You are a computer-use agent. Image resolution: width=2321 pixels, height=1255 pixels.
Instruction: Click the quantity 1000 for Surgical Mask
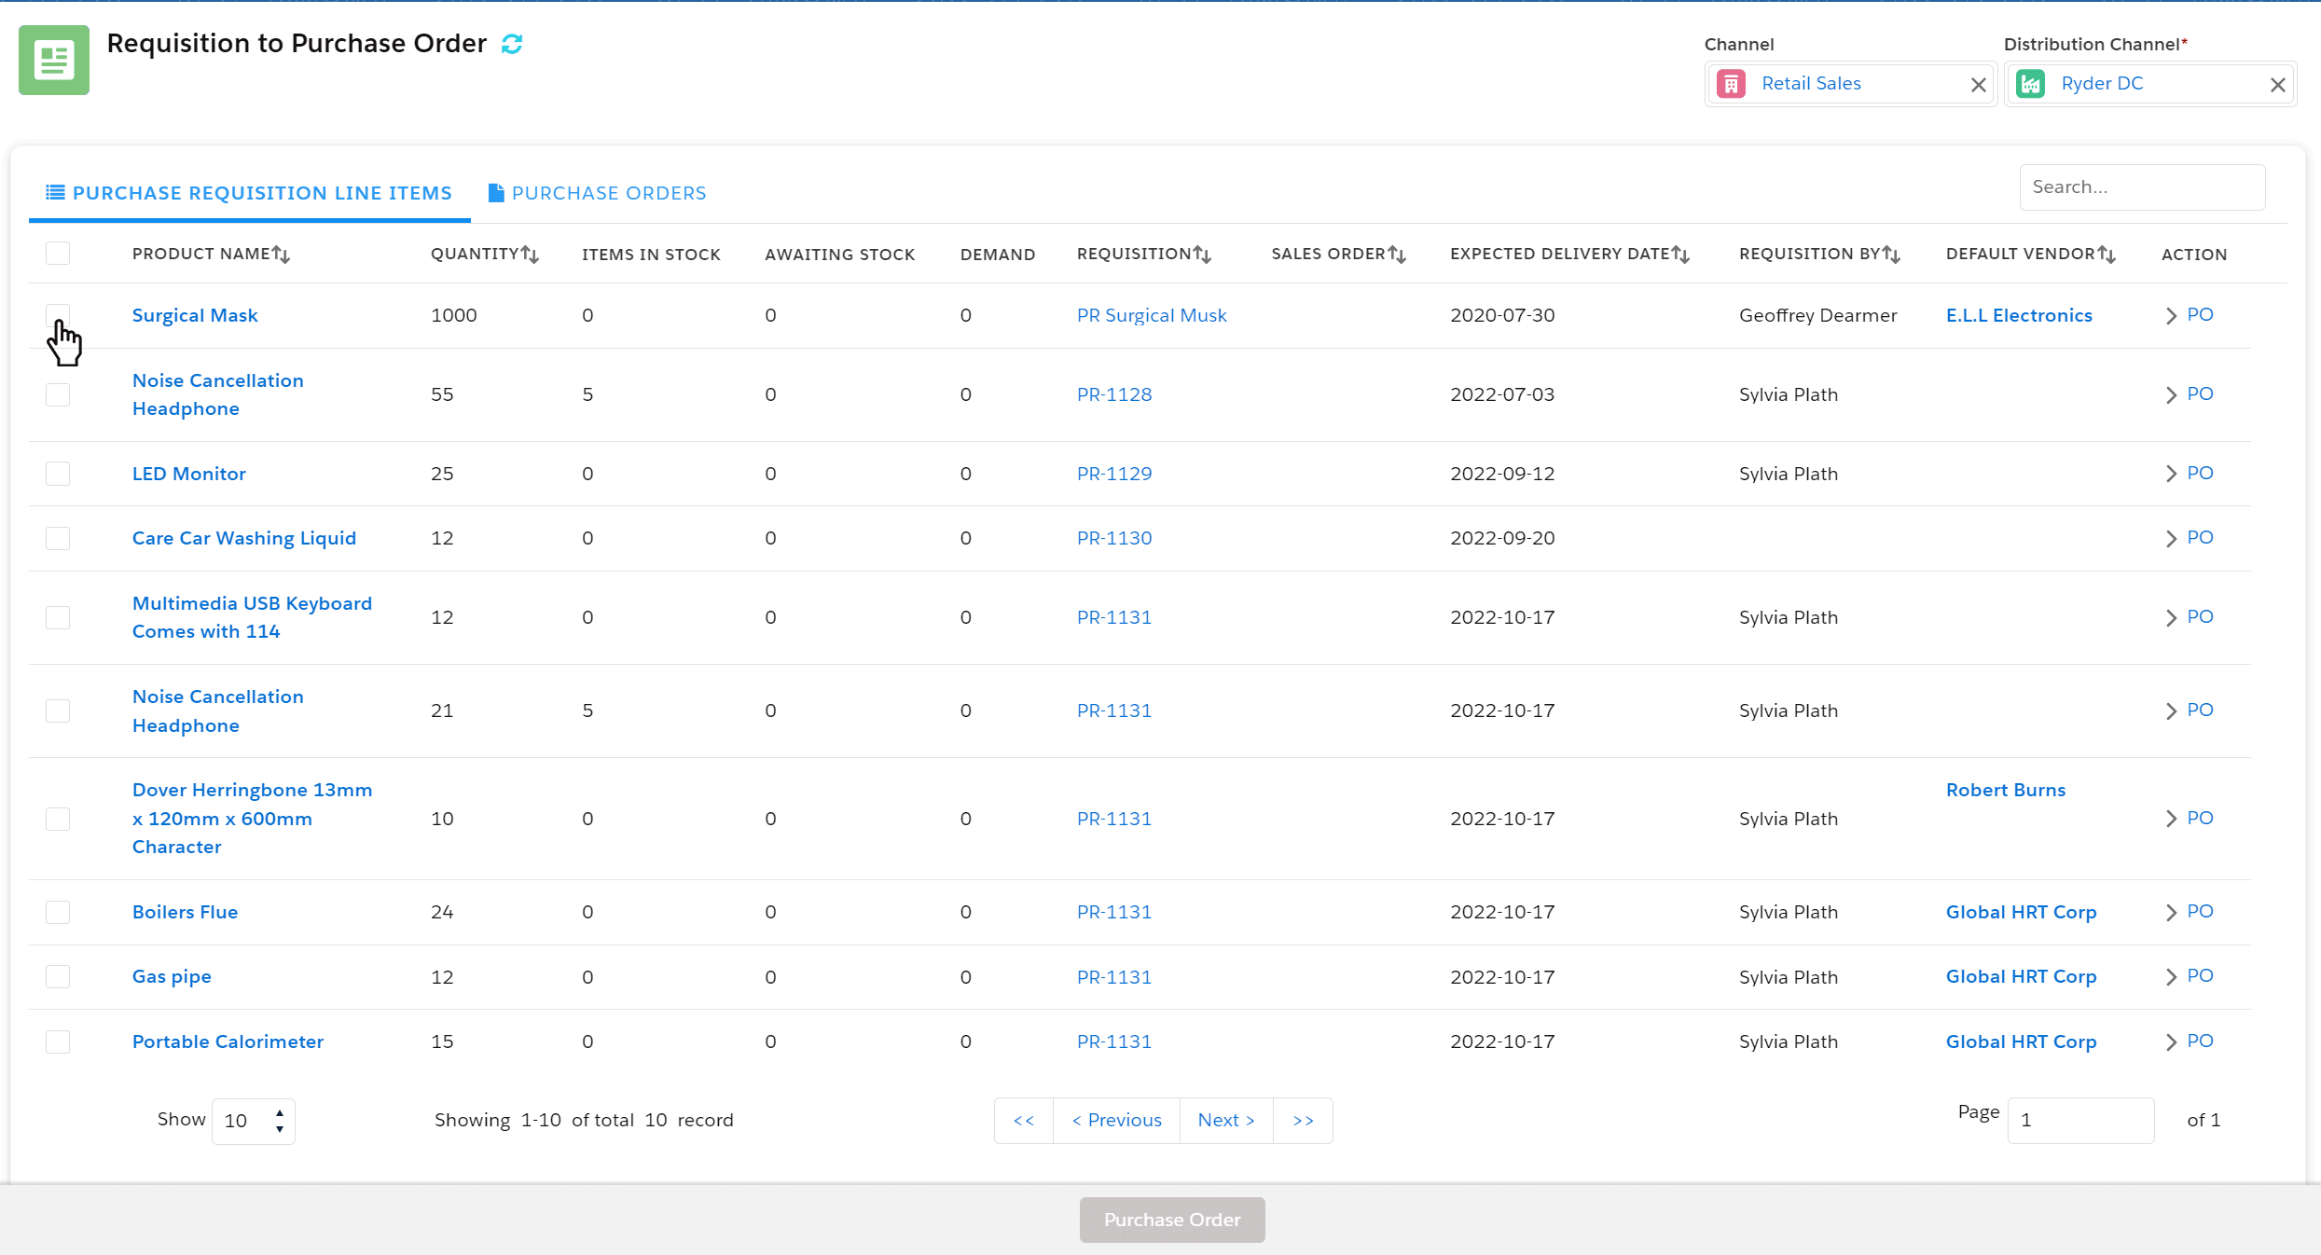point(453,315)
